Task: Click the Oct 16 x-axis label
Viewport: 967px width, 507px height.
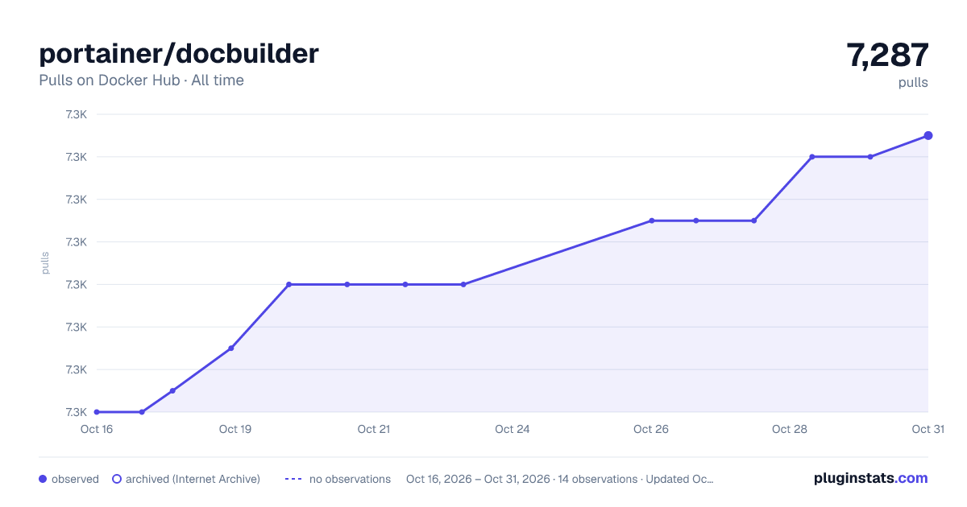Action: click(97, 429)
